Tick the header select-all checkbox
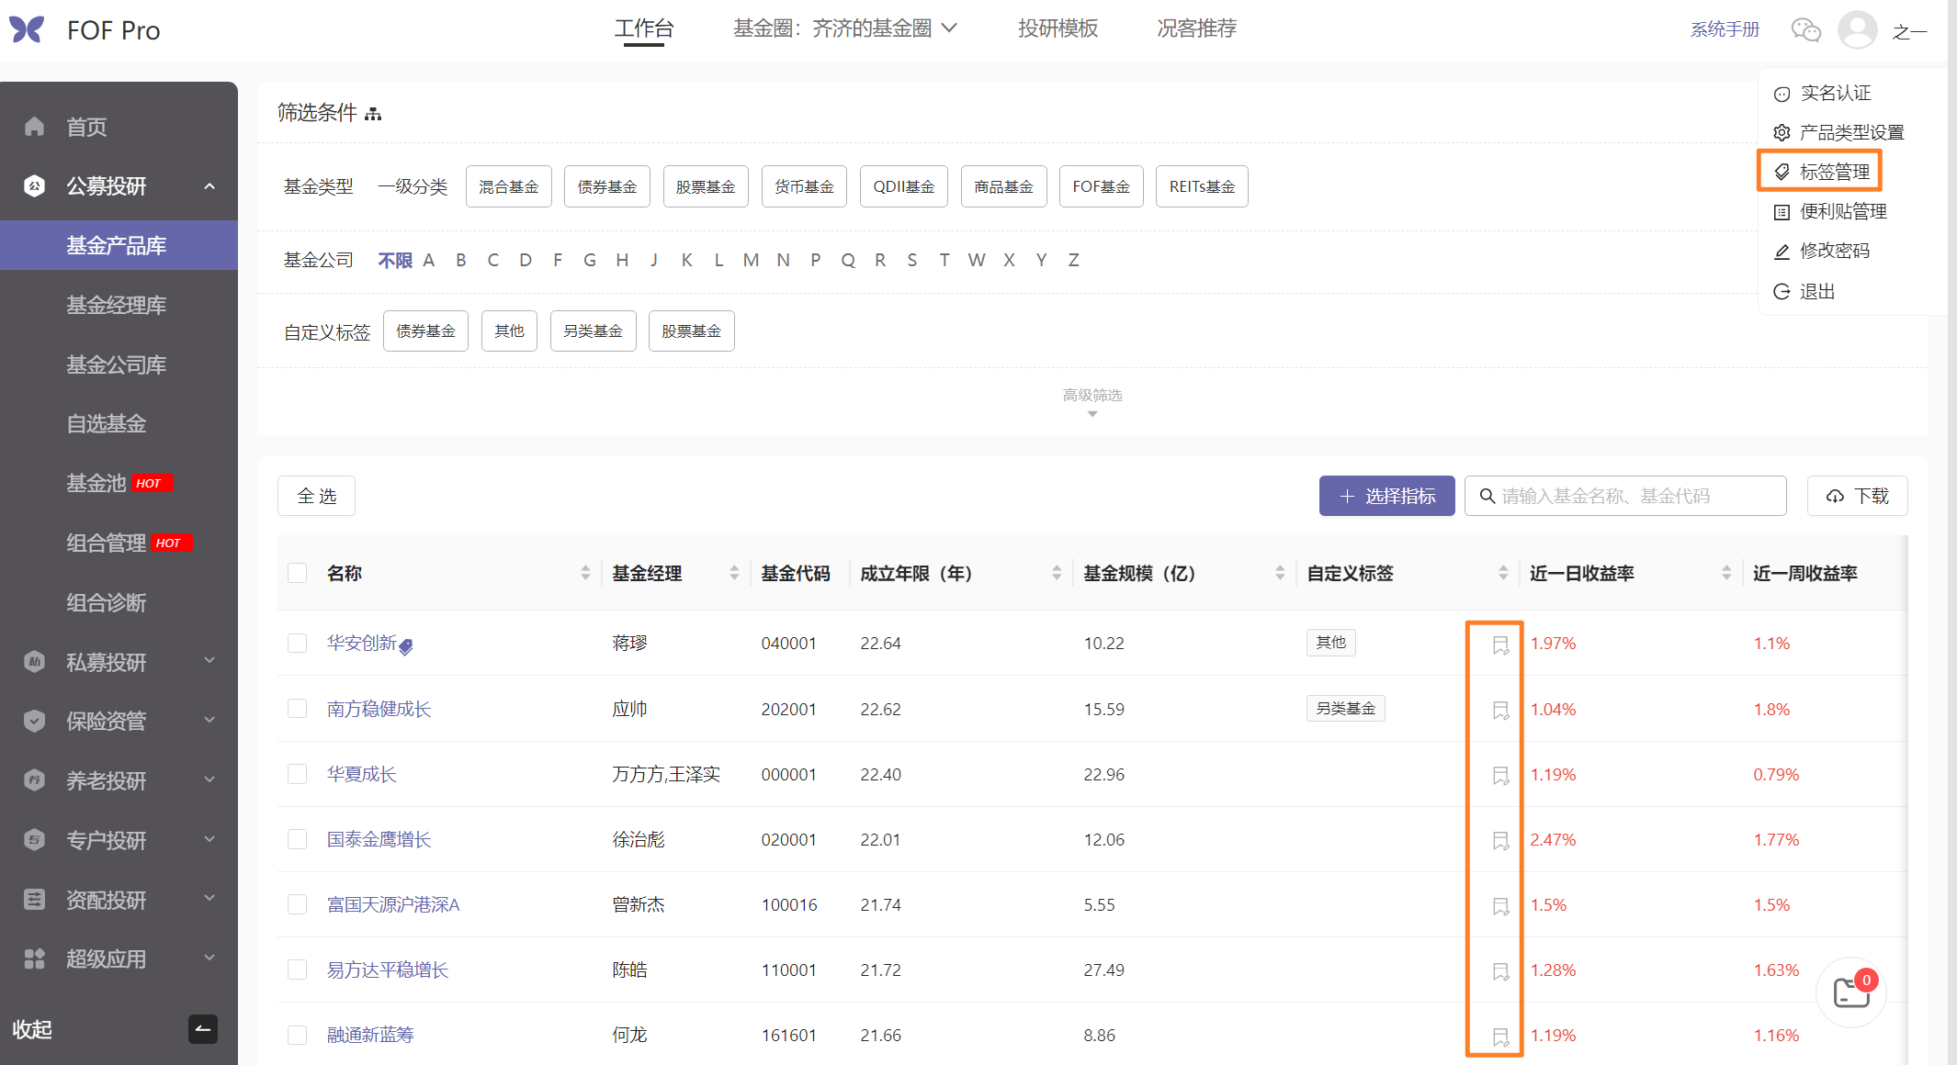 297,573
